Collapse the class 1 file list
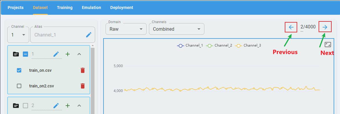The image size is (340, 114). [x=79, y=54]
